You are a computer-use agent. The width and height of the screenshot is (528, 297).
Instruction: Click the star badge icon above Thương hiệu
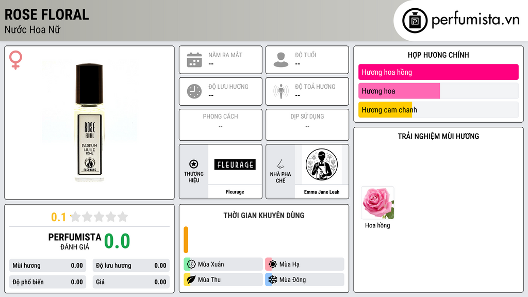tap(194, 164)
